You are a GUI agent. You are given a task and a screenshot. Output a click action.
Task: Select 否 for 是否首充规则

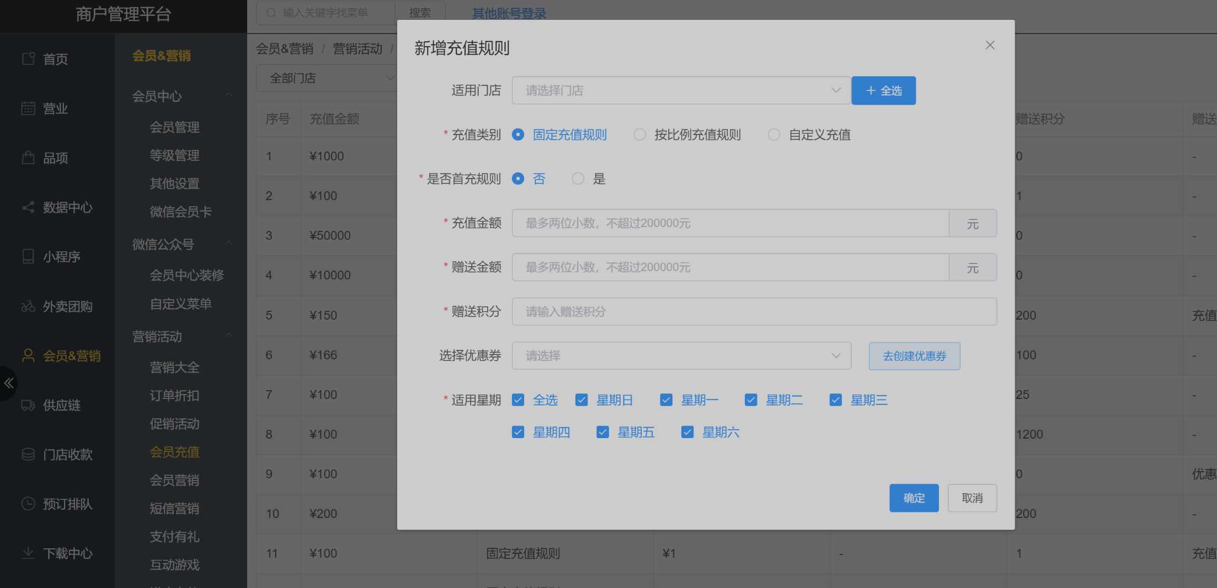pos(518,179)
